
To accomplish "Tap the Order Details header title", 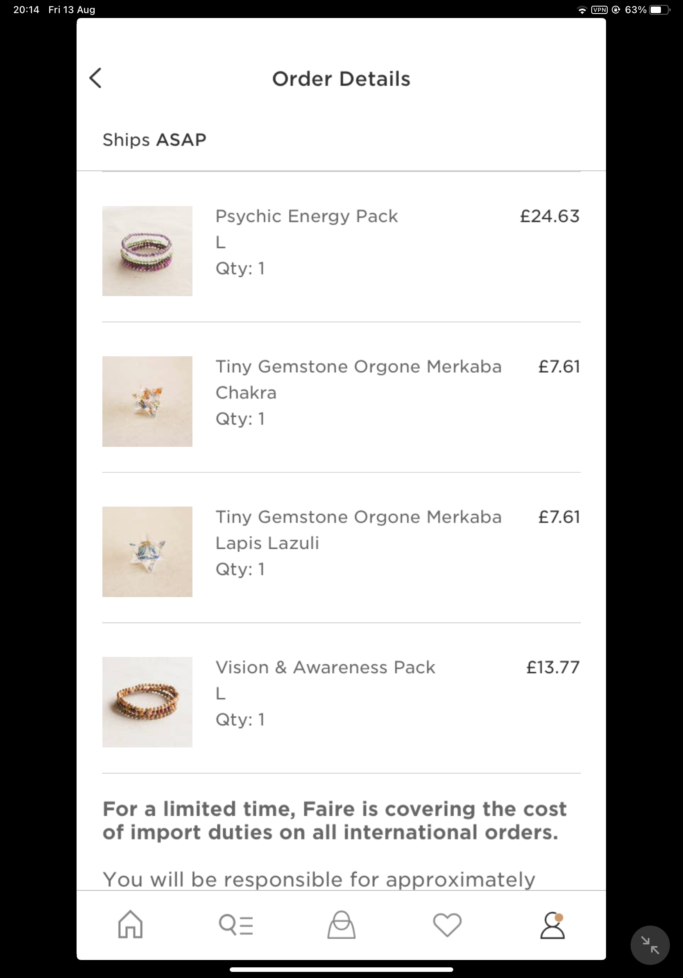I will point(341,79).
